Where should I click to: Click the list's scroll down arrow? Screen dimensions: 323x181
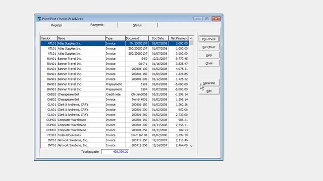pyautogui.click(x=191, y=146)
